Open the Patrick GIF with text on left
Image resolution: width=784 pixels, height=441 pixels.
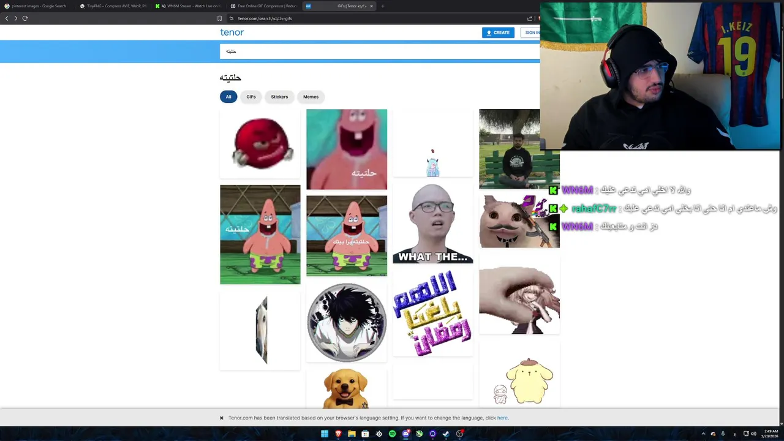(x=260, y=235)
